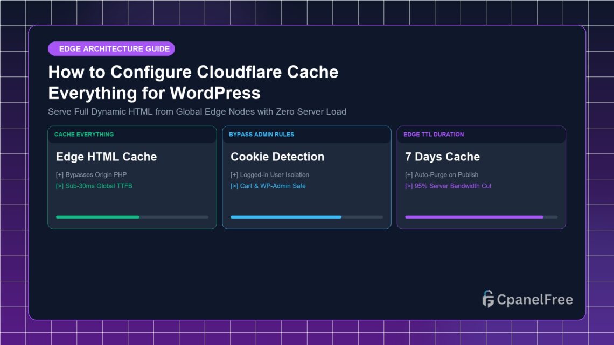The width and height of the screenshot is (614, 345).
Task: Click the 'Cookie Detection' title
Action: (x=277, y=157)
